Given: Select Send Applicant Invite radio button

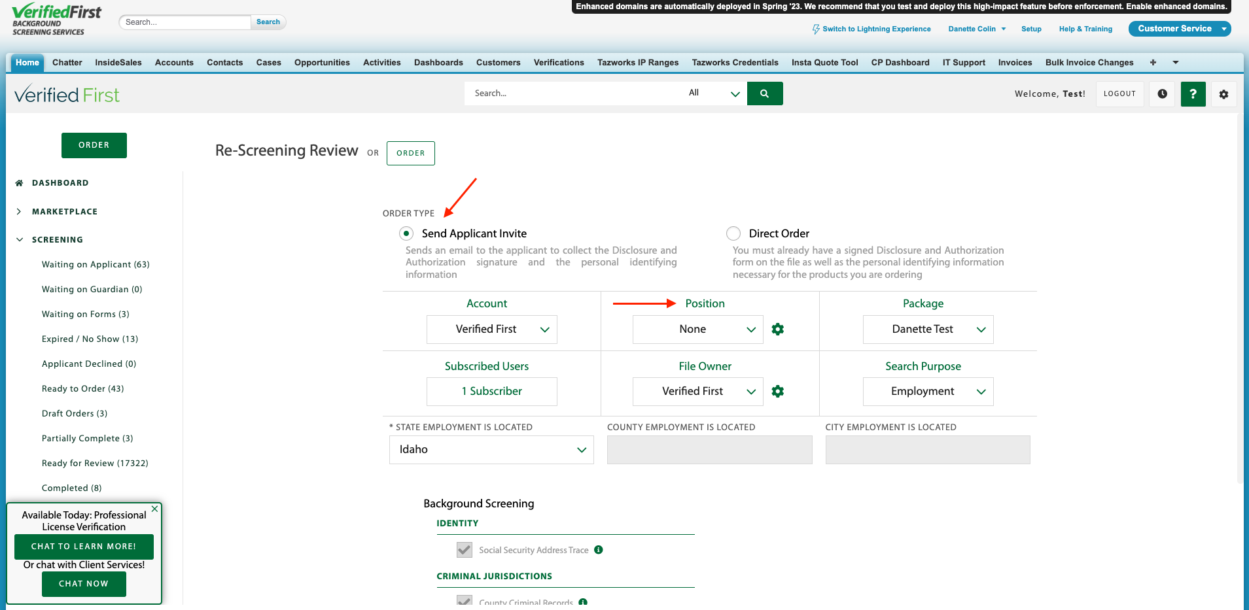Looking at the screenshot, I should click(406, 233).
